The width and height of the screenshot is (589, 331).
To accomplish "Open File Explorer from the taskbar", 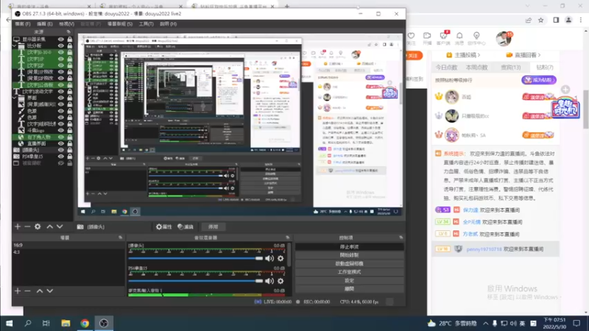I will point(66,323).
